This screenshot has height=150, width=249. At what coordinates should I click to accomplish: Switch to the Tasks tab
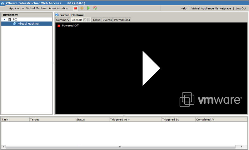point(97,20)
